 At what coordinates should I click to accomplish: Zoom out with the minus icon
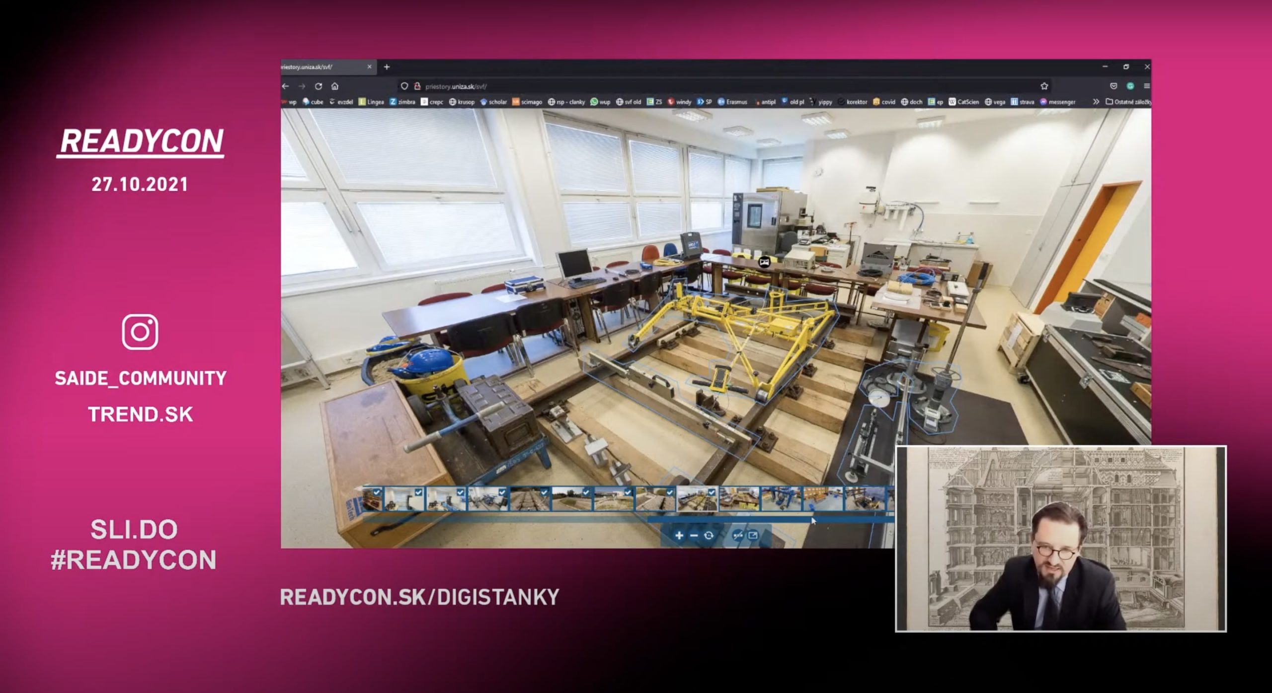pos(694,535)
